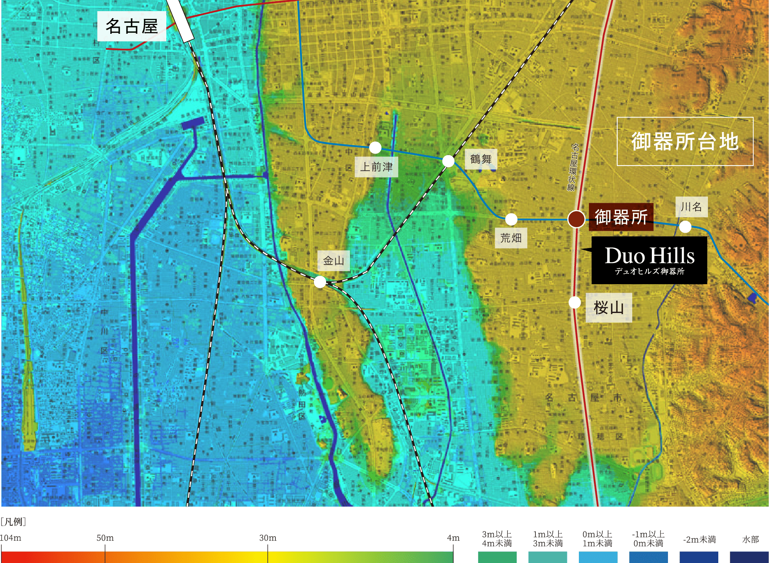Click the 鶴舞 station label
Viewport: 769px width, 563px height.
click(481, 159)
